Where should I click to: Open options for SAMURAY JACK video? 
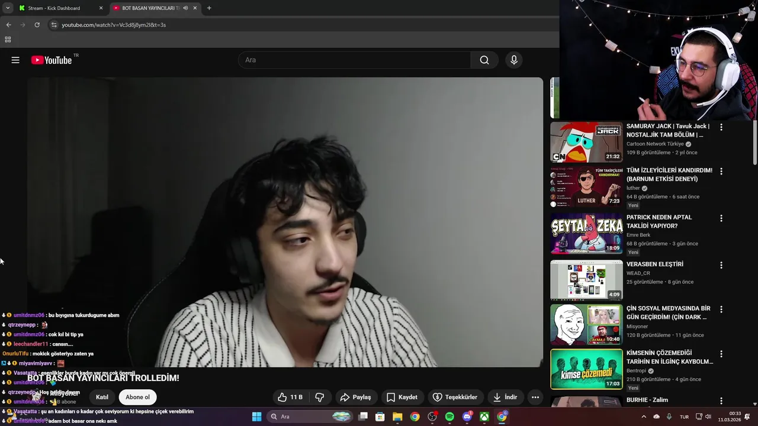pos(721,127)
